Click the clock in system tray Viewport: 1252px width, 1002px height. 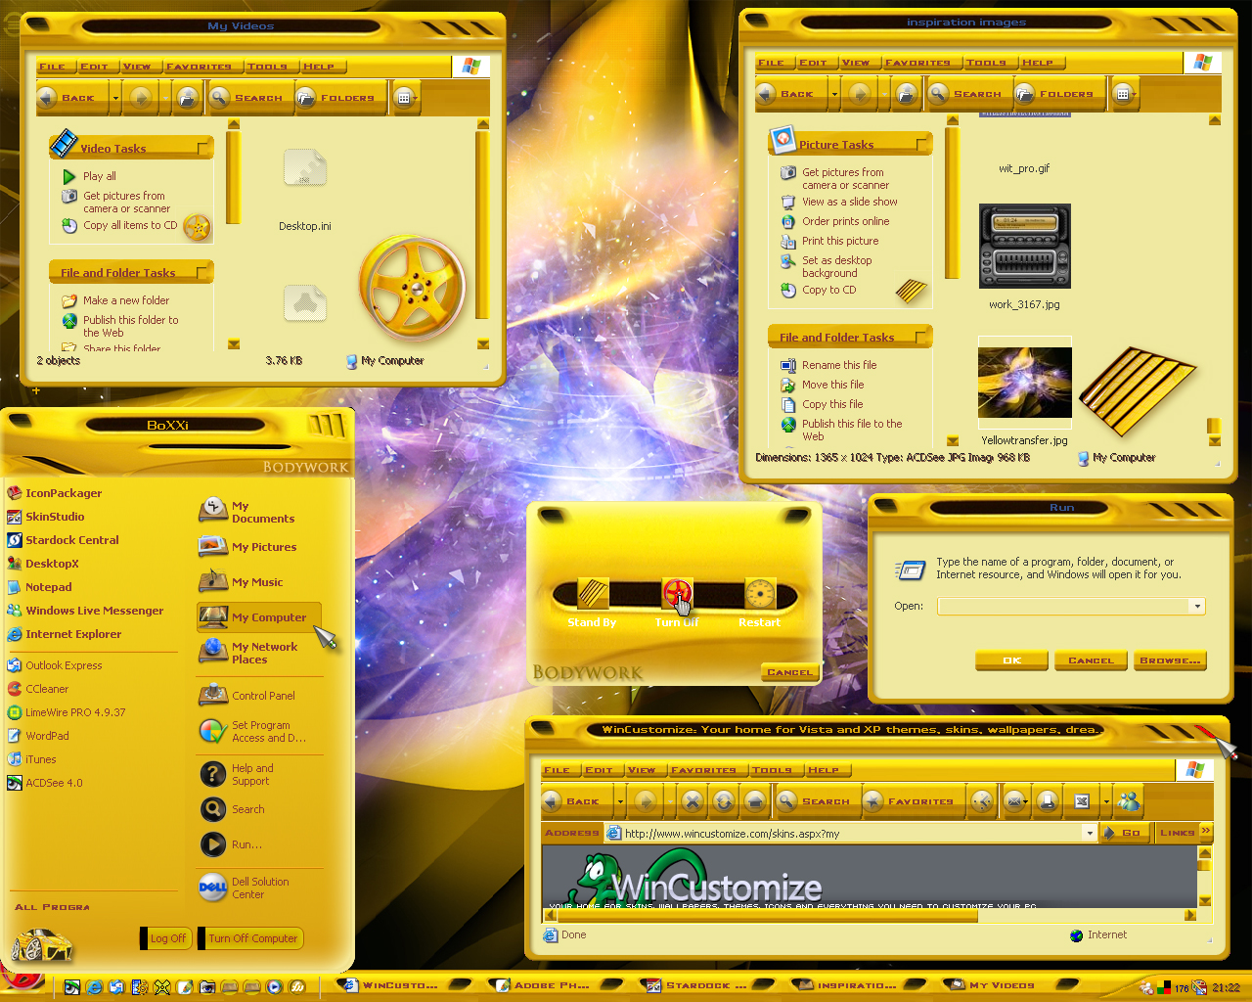coord(1226,987)
